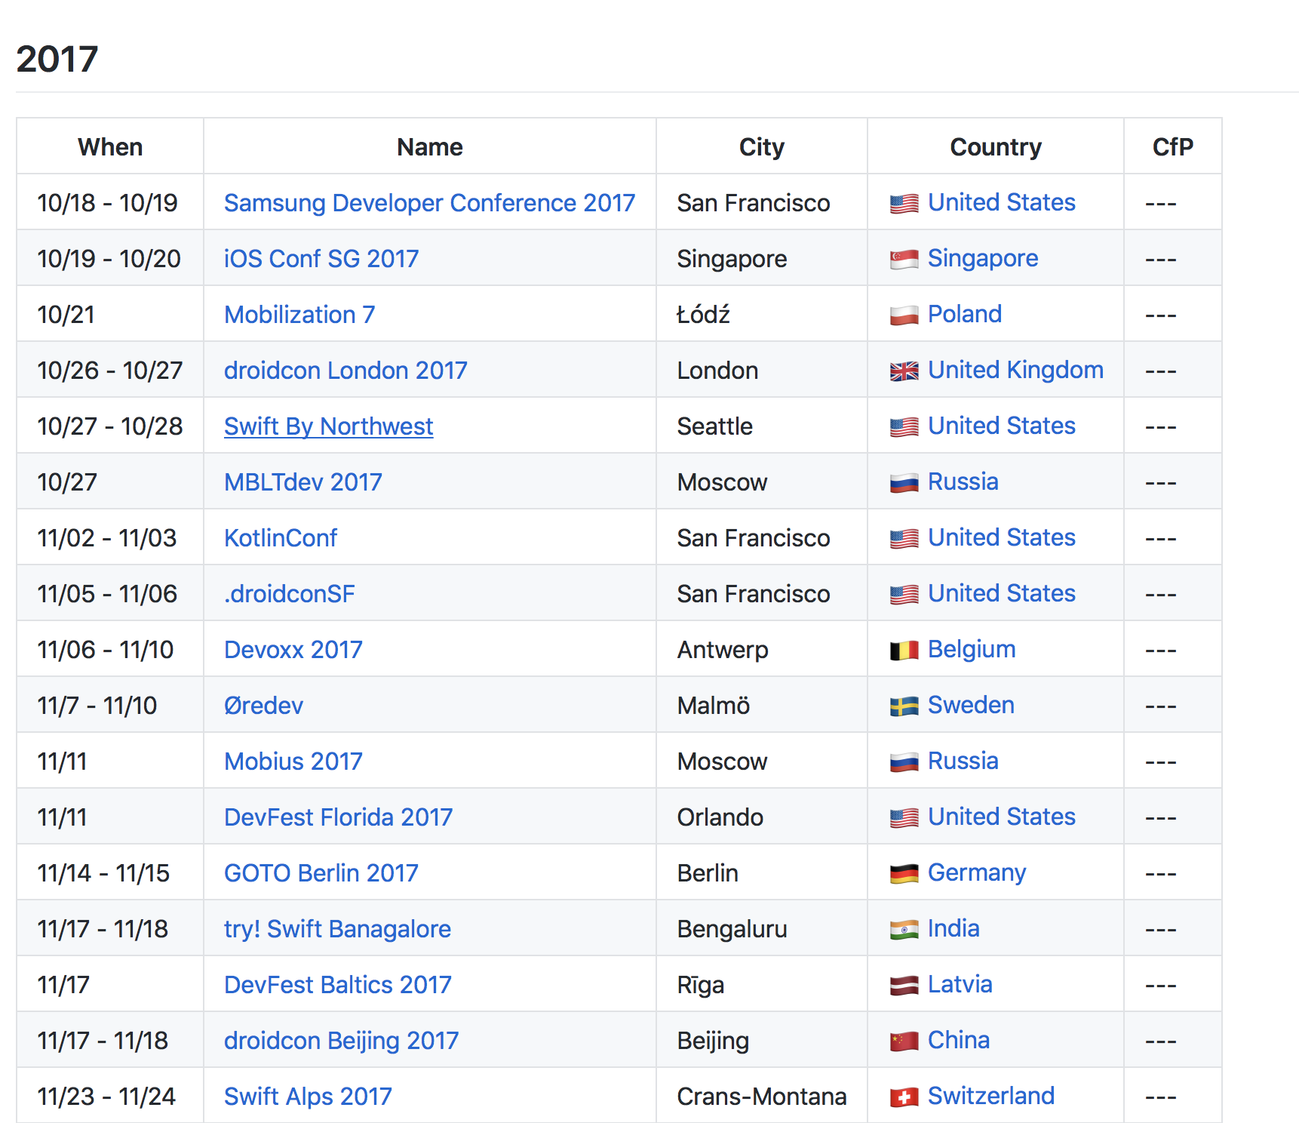This screenshot has height=1123, width=1299.
Task: Click the Belgium country link
Action: click(x=972, y=649)
